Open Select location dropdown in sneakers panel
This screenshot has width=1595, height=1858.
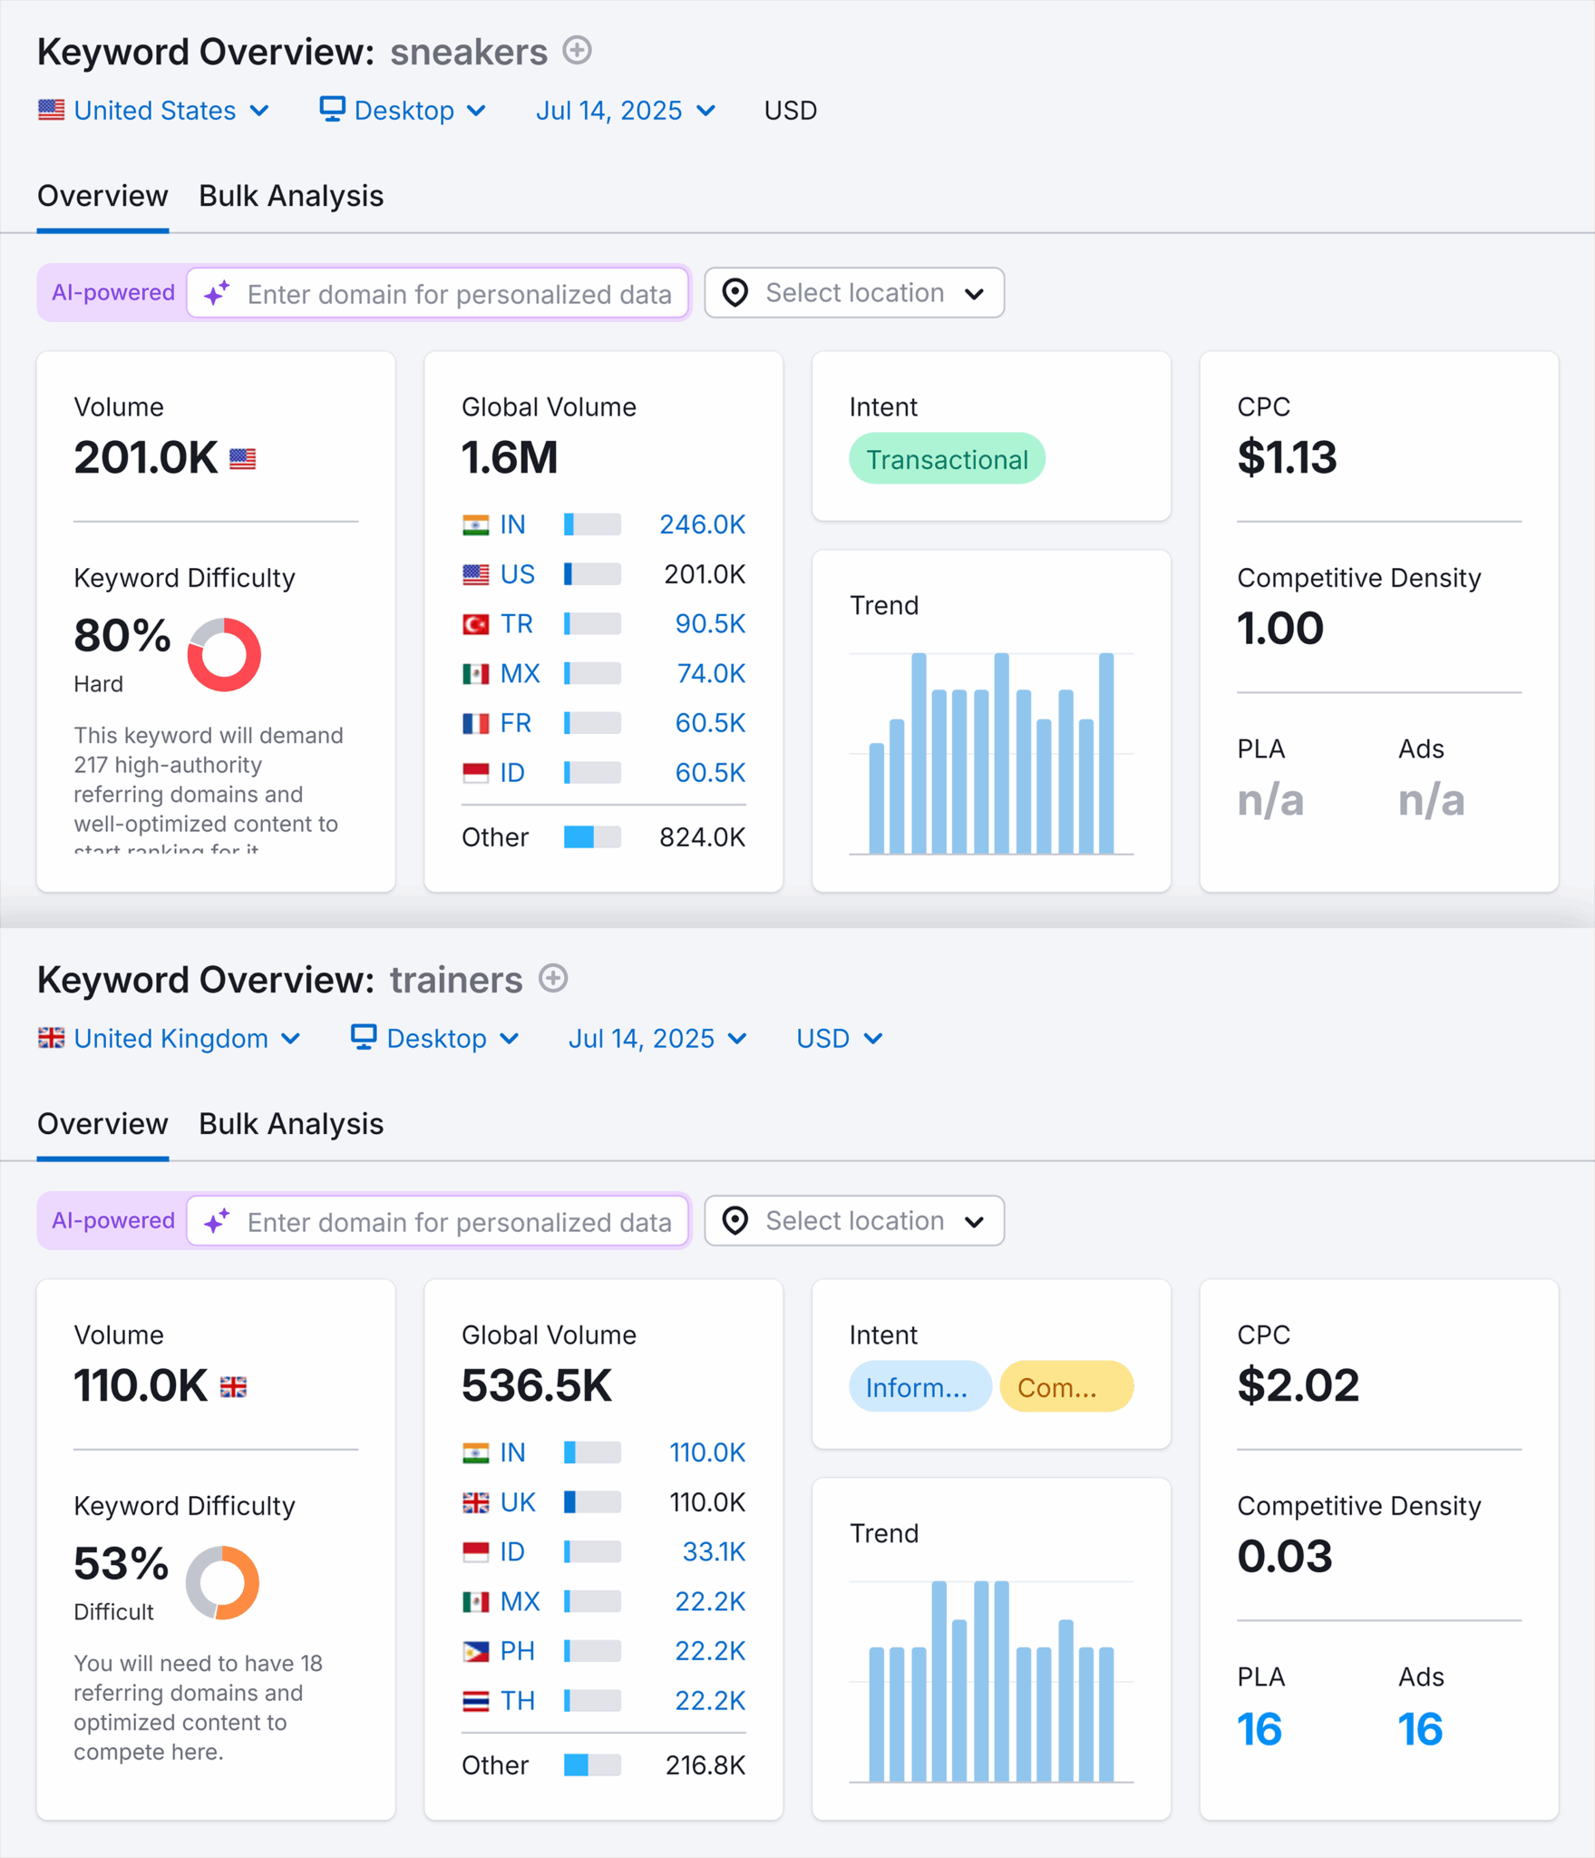[854, 293]
